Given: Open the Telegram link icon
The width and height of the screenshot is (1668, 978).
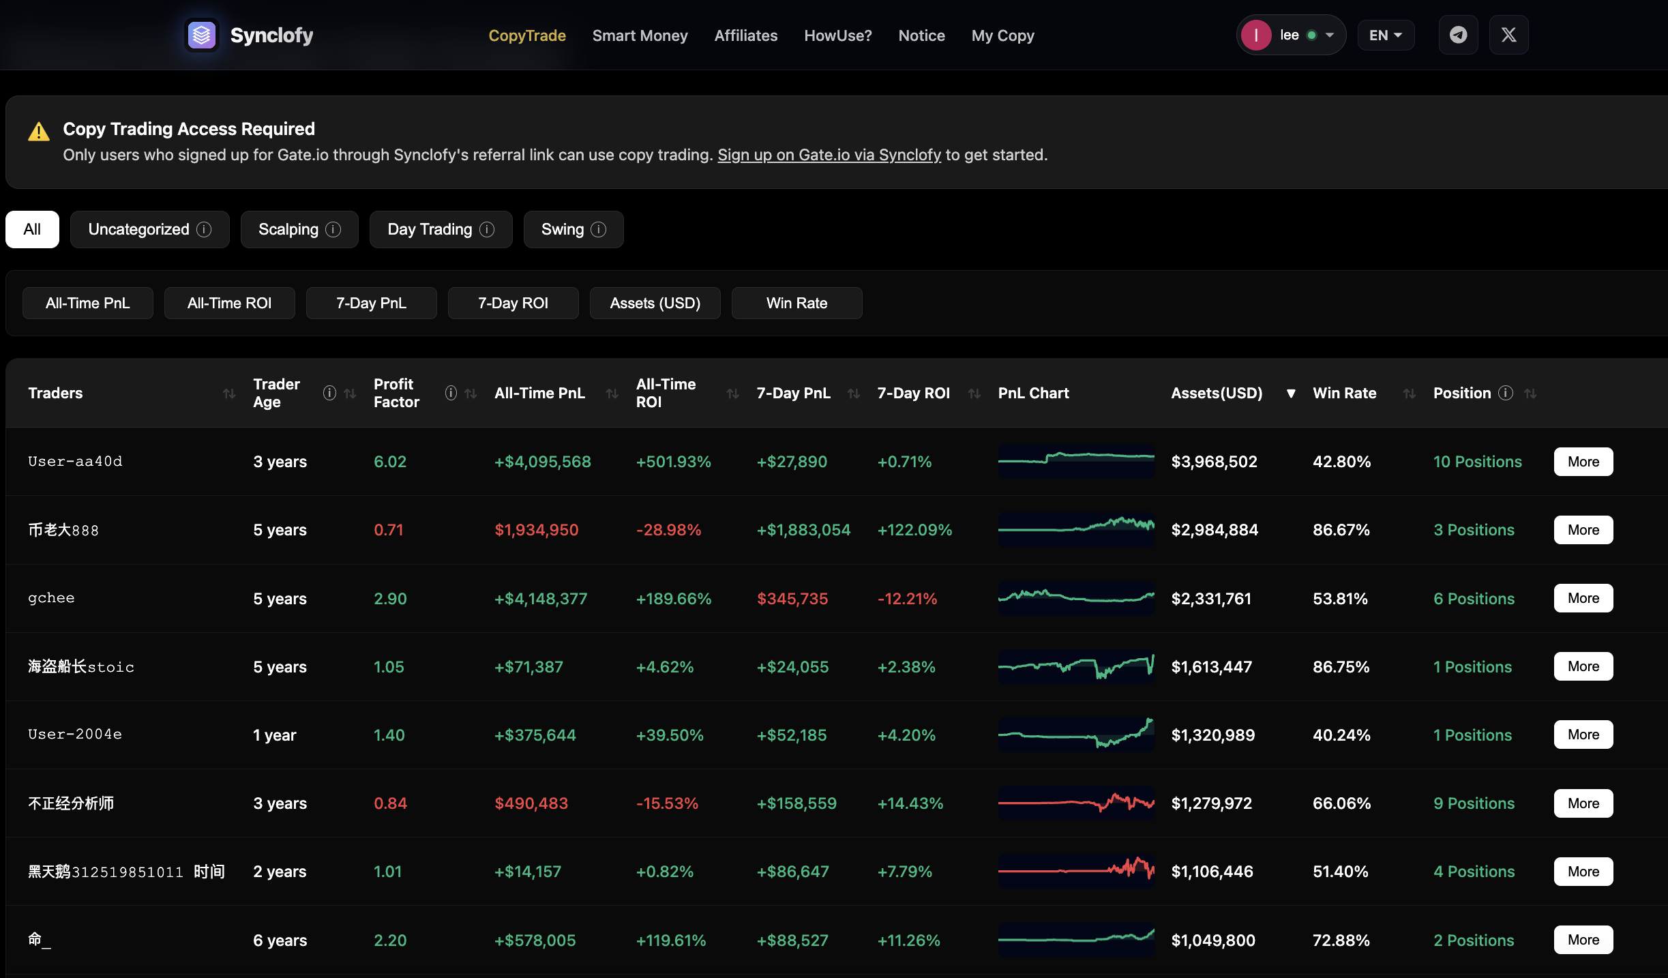Looking at the screenshot, I should [x=1458, y=35].
